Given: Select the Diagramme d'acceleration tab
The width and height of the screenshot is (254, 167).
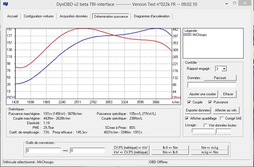Looking at the screenshot, I should [152, 16].
